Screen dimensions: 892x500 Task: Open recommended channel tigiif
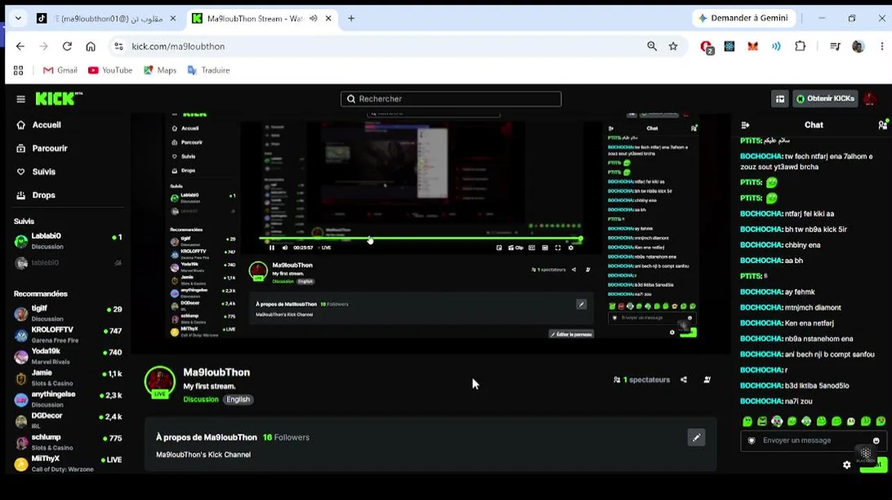coord(69,313)
